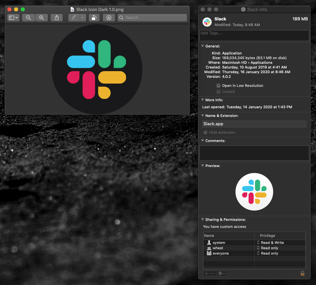The image size is (316, 285).
Task: Open the sidebar view menu in Preview
Action: click(x=13, y=18)
